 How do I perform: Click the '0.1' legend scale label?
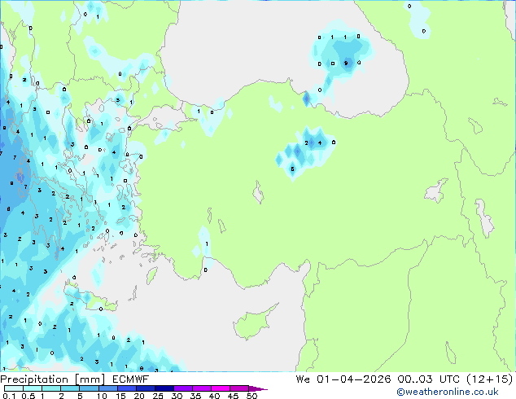(9, 396)
